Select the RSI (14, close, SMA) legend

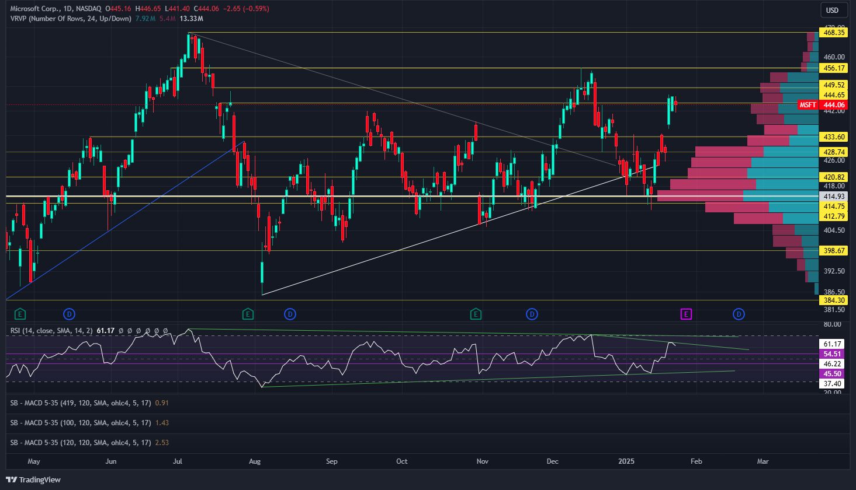click(51, 331)
